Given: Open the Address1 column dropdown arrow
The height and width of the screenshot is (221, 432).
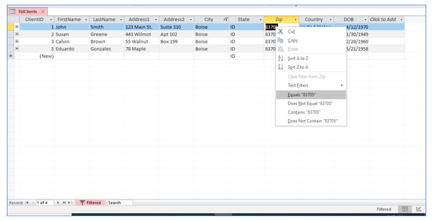Looking at the screenshot, I should (x=156, y=20).
